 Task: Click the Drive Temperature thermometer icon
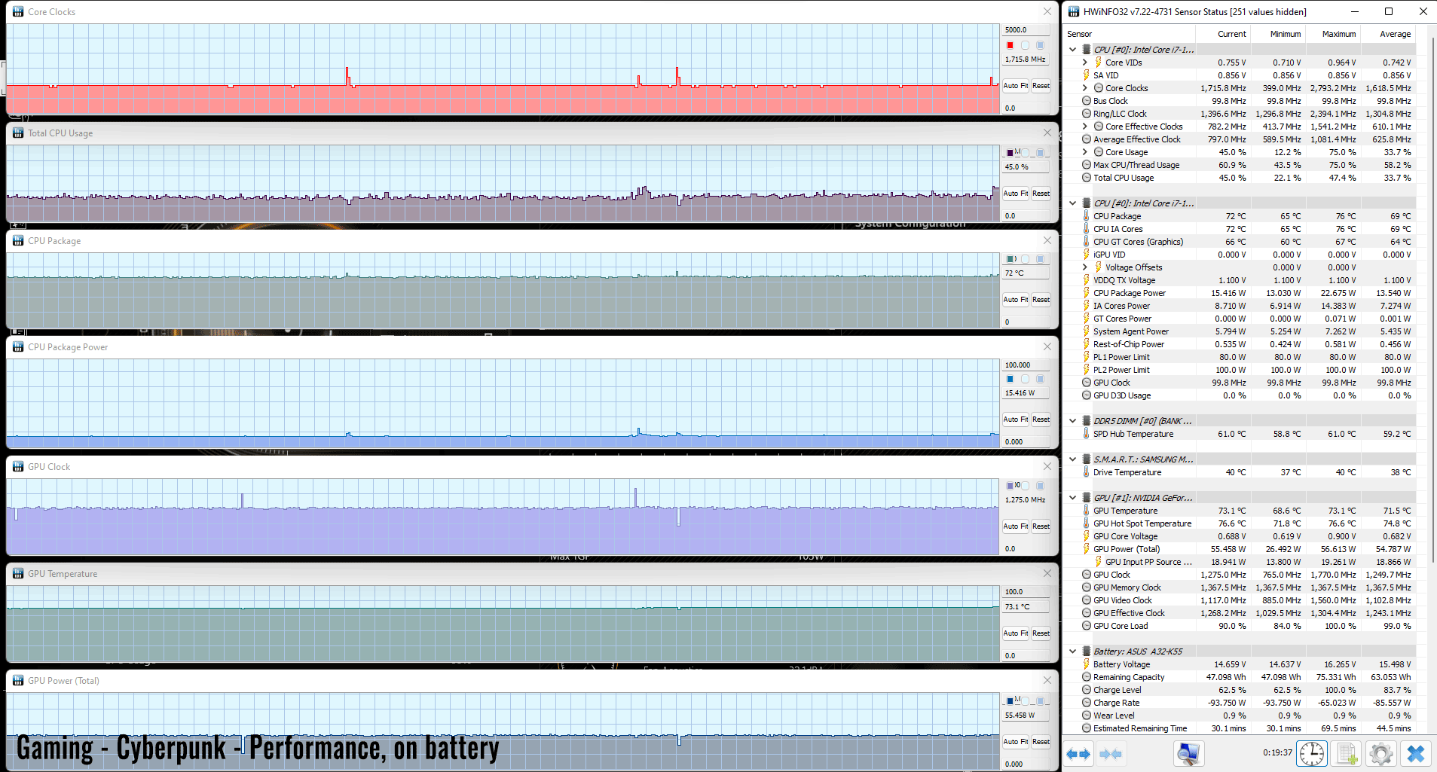pos(1087,472)
